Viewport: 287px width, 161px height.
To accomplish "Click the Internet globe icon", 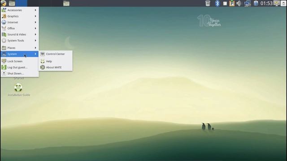I will 4,22.
